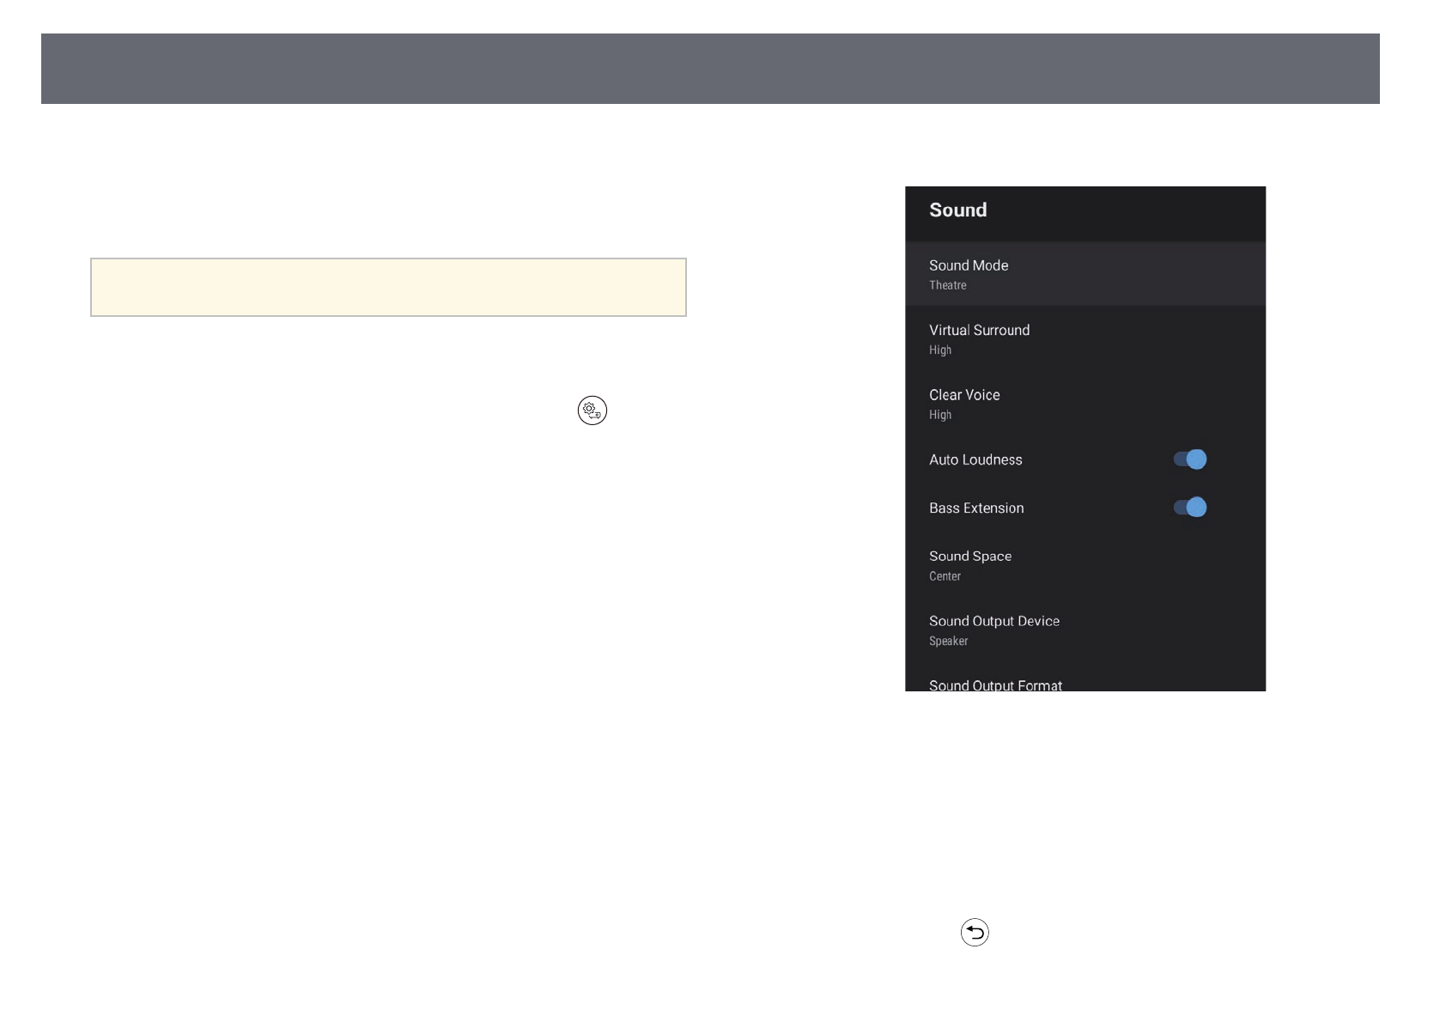Toggle the Bass Extension switch
The width and height of the screenshot is (1446, 1022).
click(1189, 508)
